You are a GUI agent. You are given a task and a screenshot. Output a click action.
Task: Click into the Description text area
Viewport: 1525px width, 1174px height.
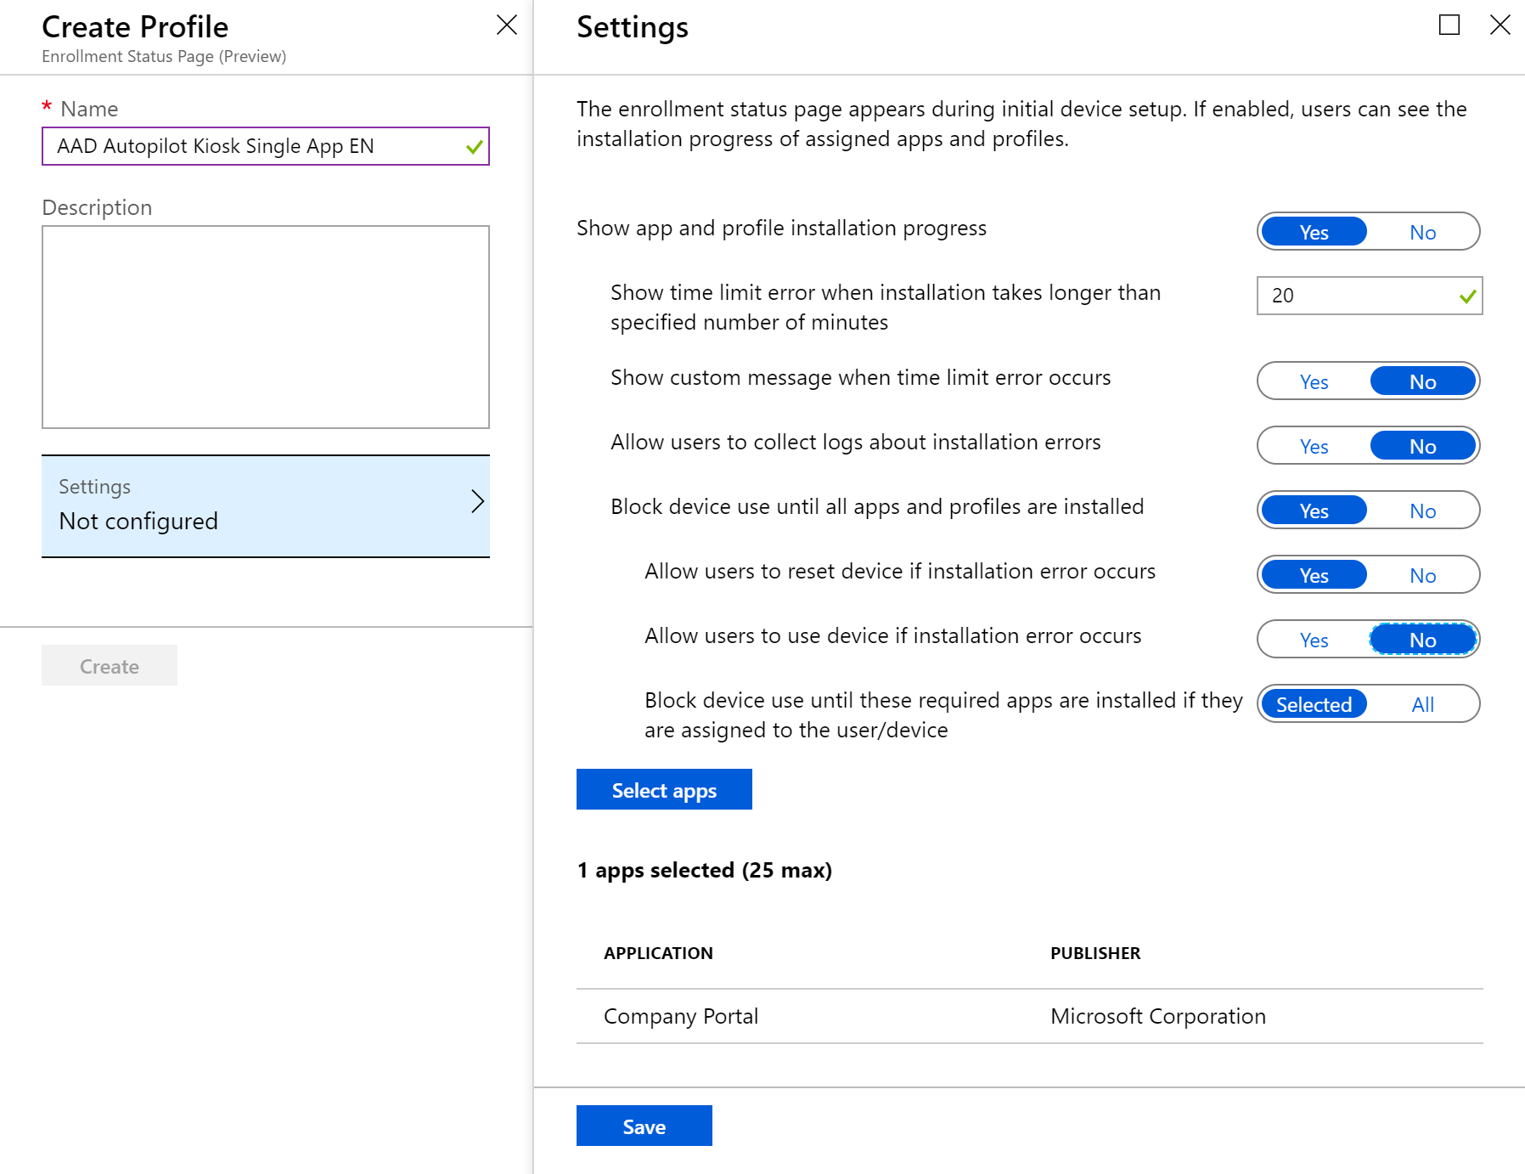(x=266, y=327)
